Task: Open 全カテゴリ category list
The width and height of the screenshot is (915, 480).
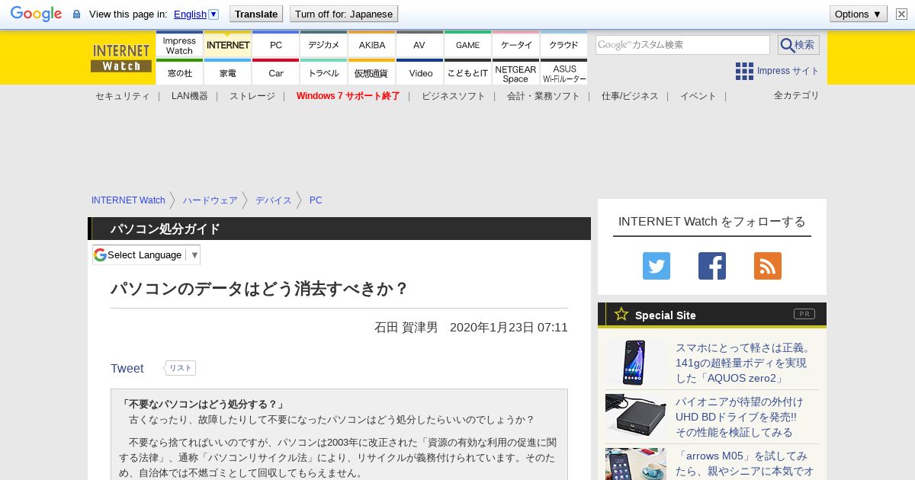Action: (796, 95)
